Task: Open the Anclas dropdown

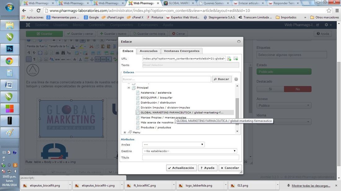Action: (173, 144)
